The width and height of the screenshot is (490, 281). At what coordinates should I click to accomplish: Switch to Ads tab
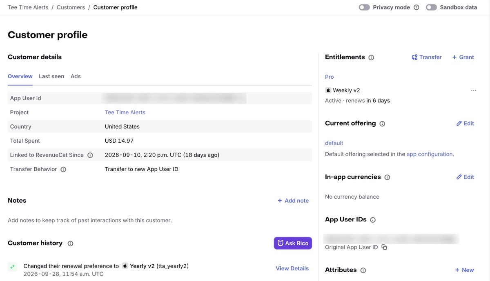coord(76,76)
